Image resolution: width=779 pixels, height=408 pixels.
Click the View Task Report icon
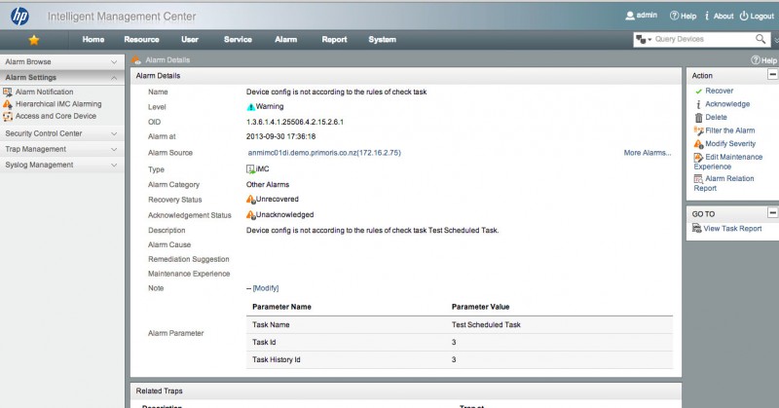(x=696, y=228)
